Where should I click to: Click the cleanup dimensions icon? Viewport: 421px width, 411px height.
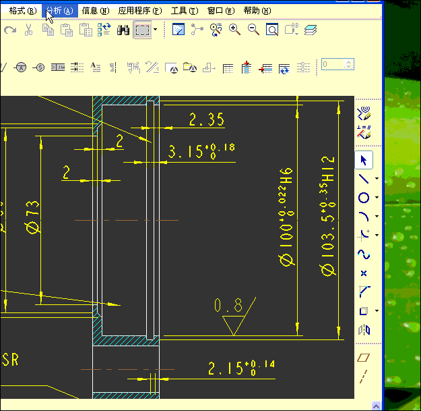[133, 67]
